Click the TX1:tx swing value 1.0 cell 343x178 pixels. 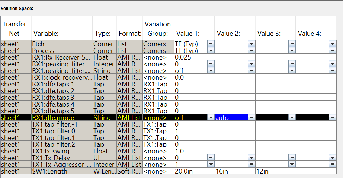pyautogui.click(x=194, y=151)
